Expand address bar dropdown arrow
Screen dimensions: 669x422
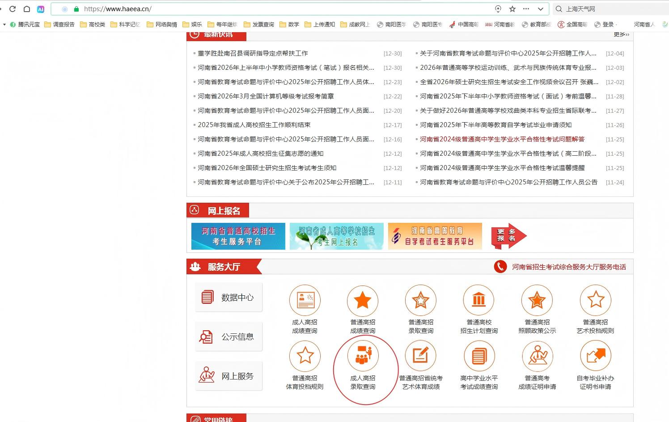540,9
